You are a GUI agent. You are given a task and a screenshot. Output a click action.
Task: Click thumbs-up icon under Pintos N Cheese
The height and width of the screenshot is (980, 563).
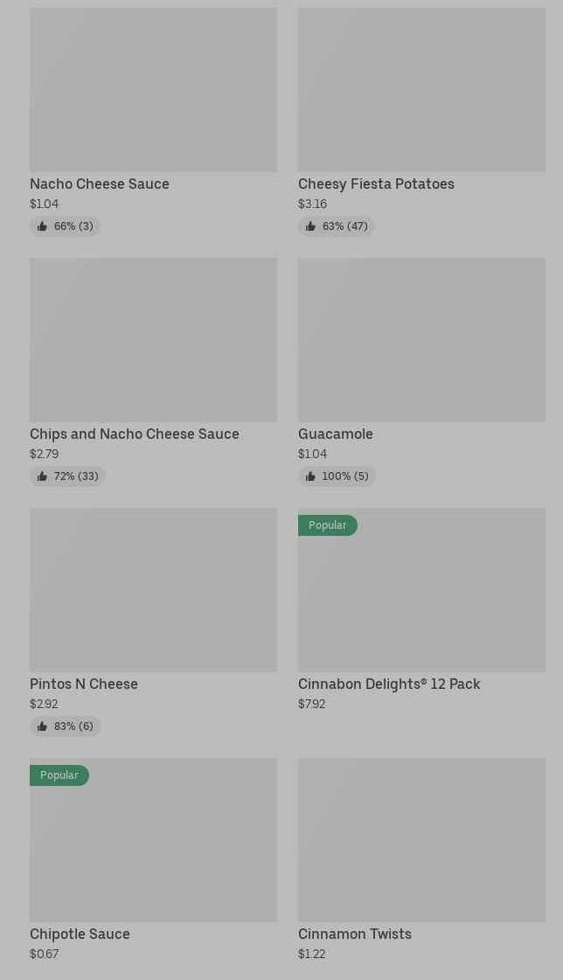click(x=42, y=726)
